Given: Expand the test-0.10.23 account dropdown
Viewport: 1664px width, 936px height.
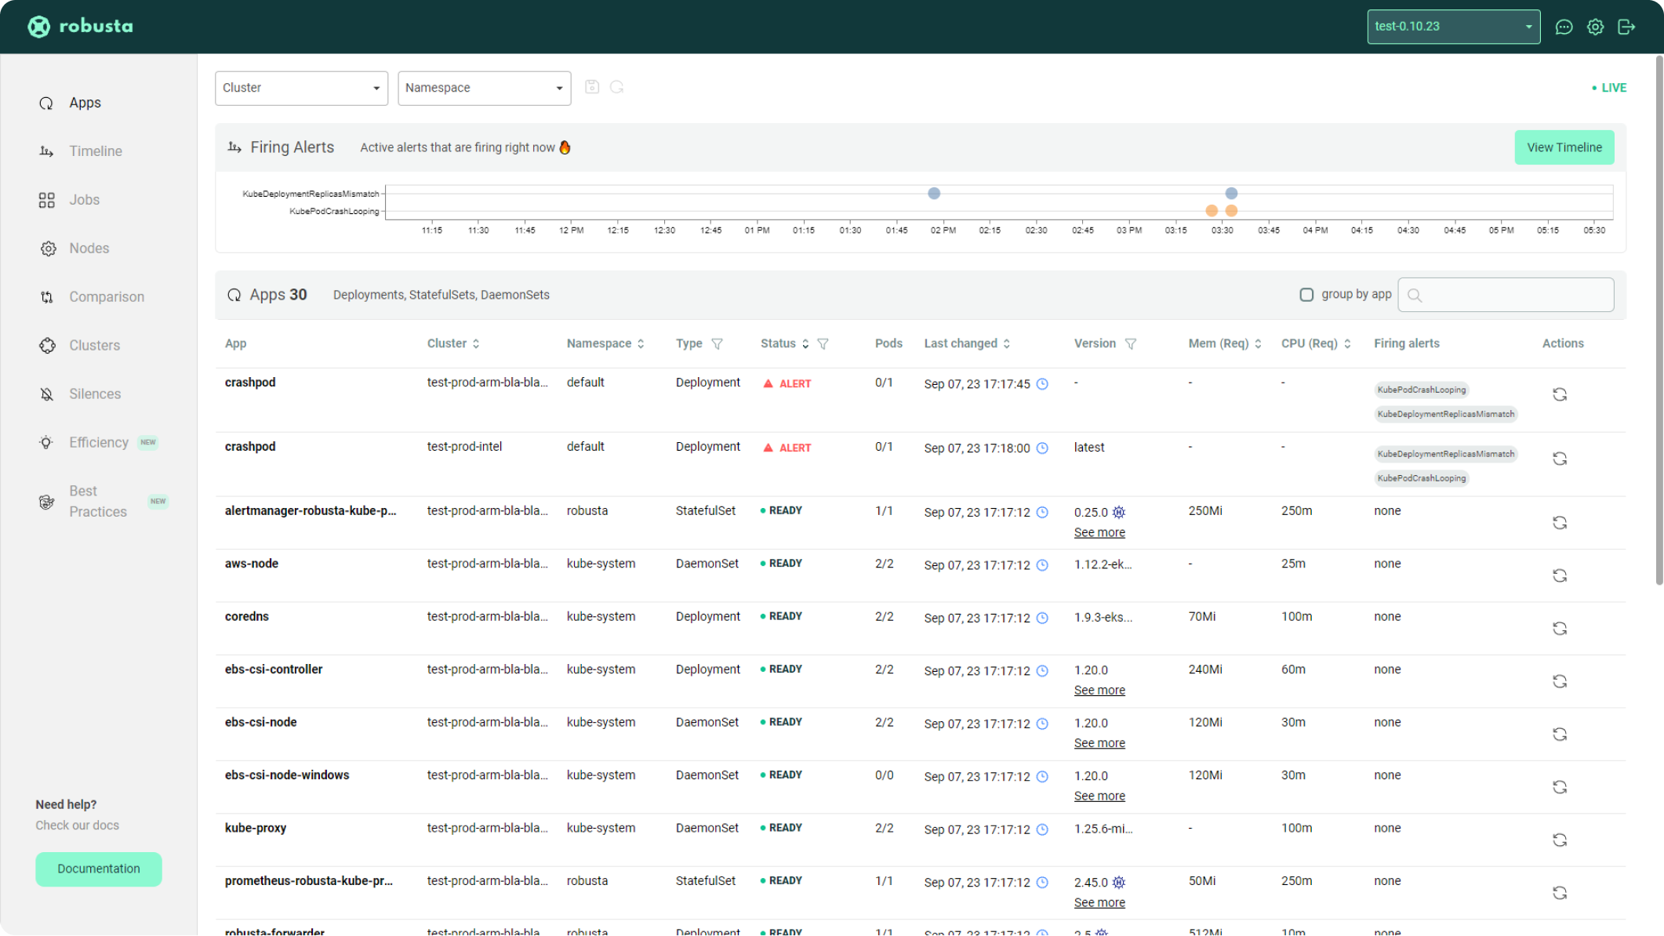Looking at the screenshot, I should pos(1453,27).
